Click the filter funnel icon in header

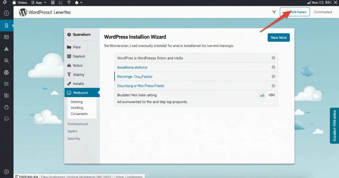point(274,12)
